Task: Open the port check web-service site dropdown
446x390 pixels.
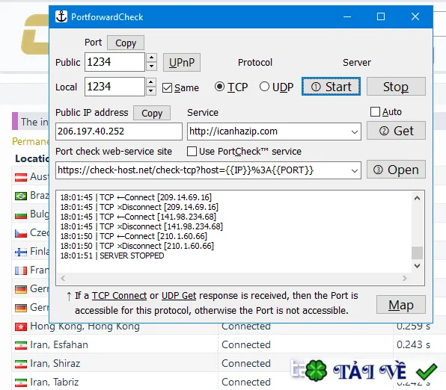Action: pos(355,170)
